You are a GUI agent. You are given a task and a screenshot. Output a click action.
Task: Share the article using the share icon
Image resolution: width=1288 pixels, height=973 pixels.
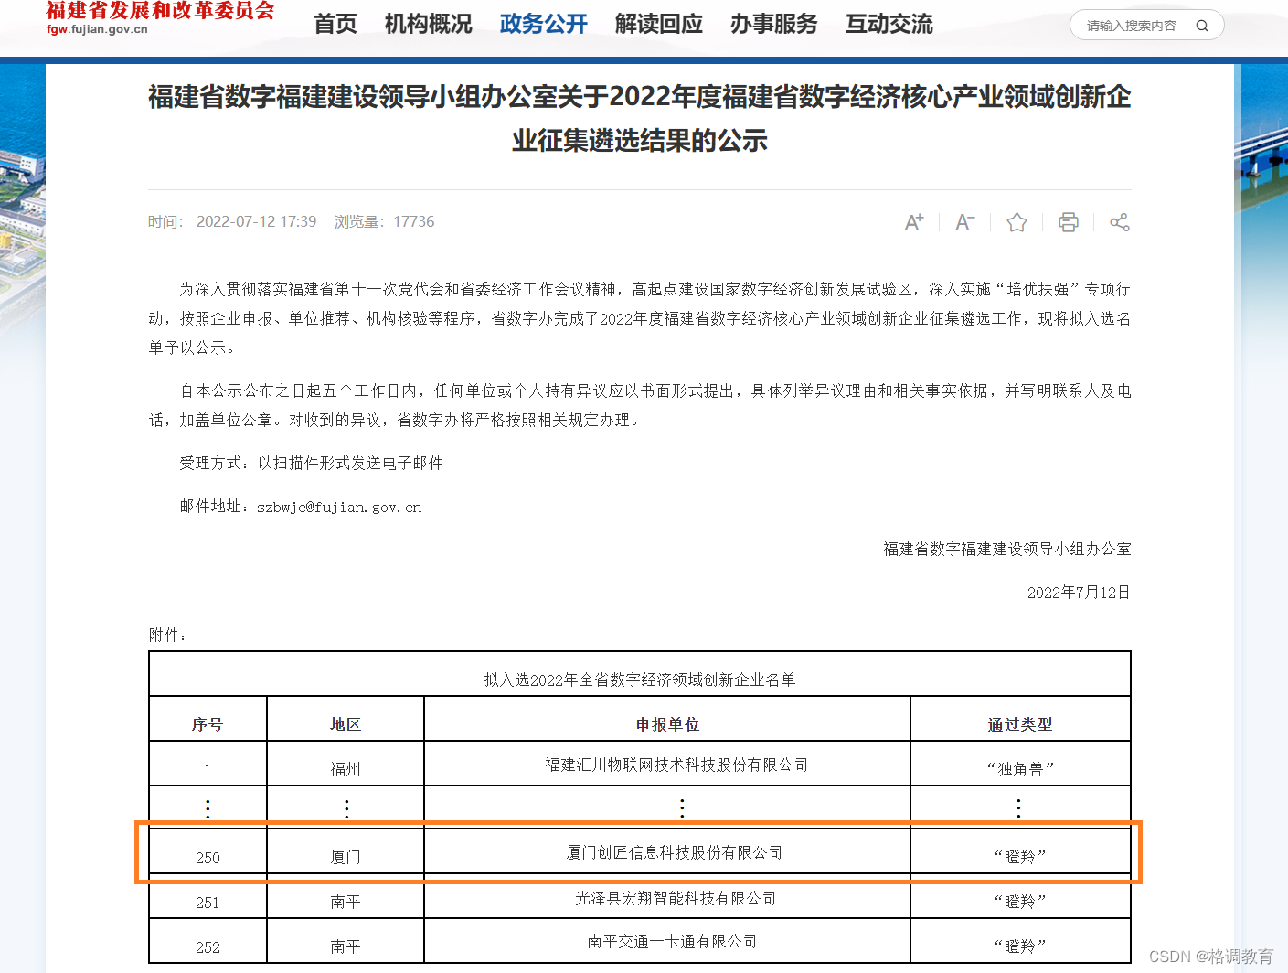(x=1119, y=221)
